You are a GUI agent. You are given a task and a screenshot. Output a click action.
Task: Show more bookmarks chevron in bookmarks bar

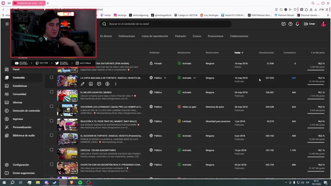(x=328, y=15)
